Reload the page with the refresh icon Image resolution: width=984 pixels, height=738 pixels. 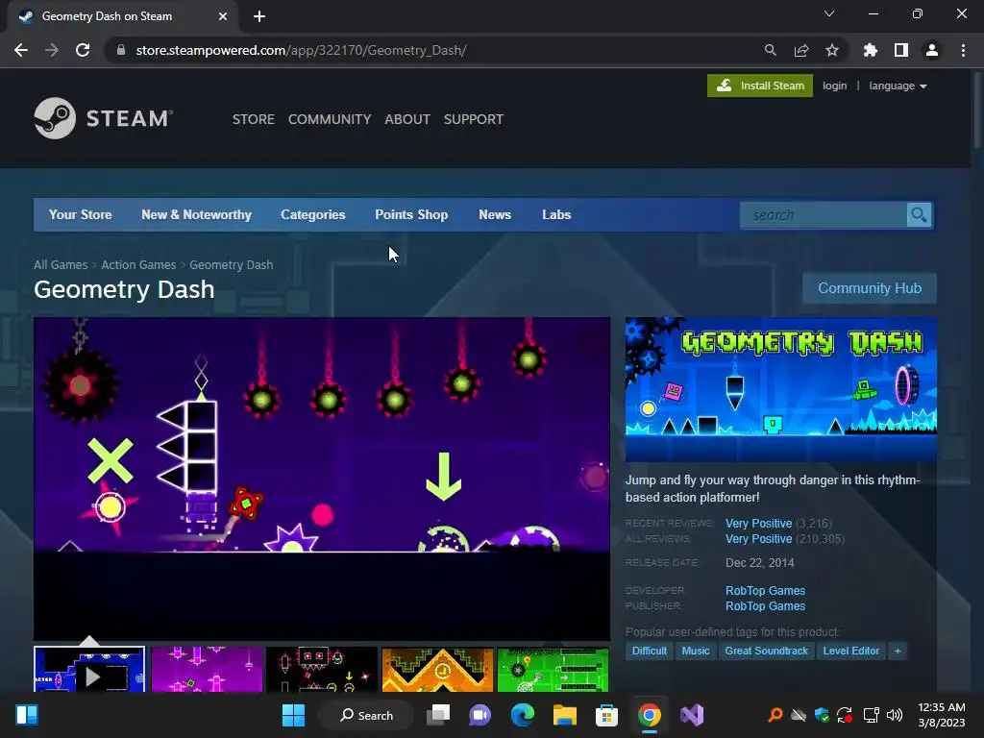pos(83,50)
